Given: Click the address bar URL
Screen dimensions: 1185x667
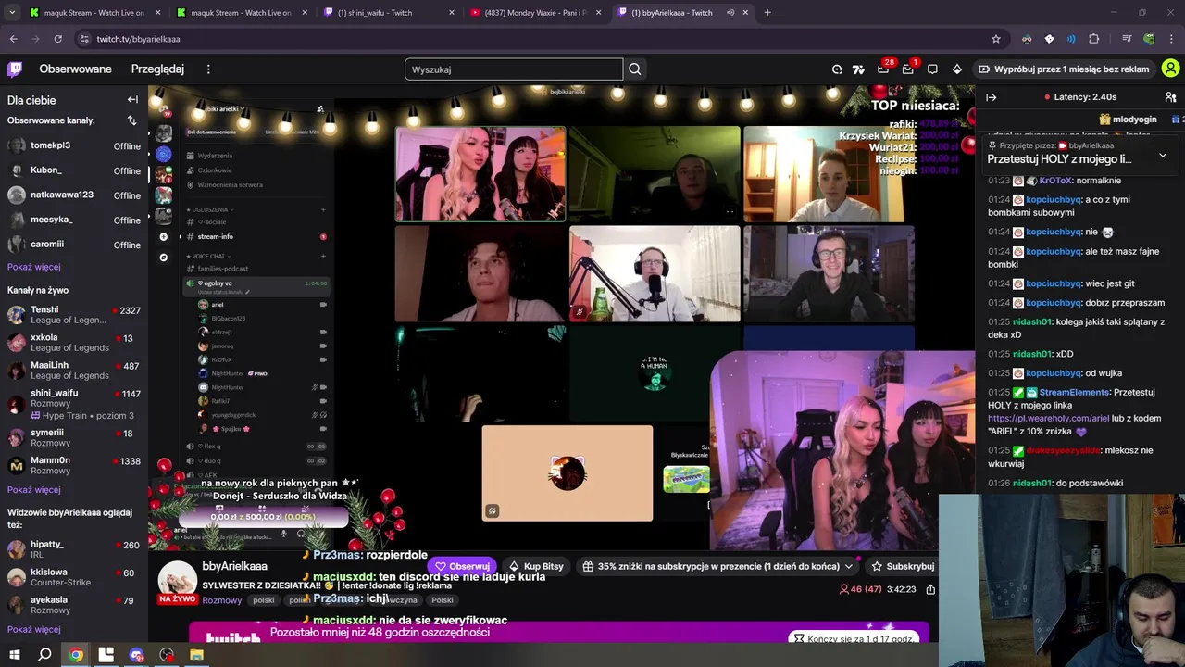Looking at the screenshot, I should 139,39.
